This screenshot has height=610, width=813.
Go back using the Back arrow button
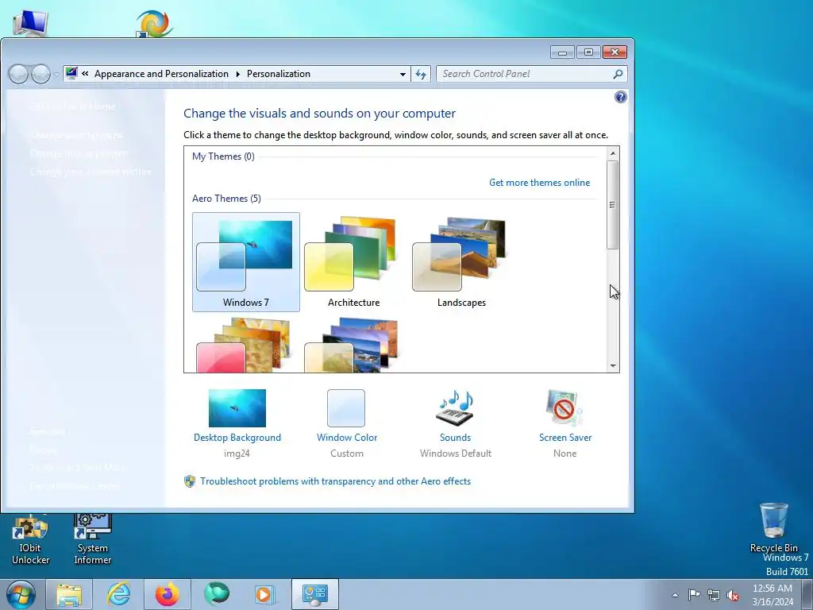click(x=18, y=74)
